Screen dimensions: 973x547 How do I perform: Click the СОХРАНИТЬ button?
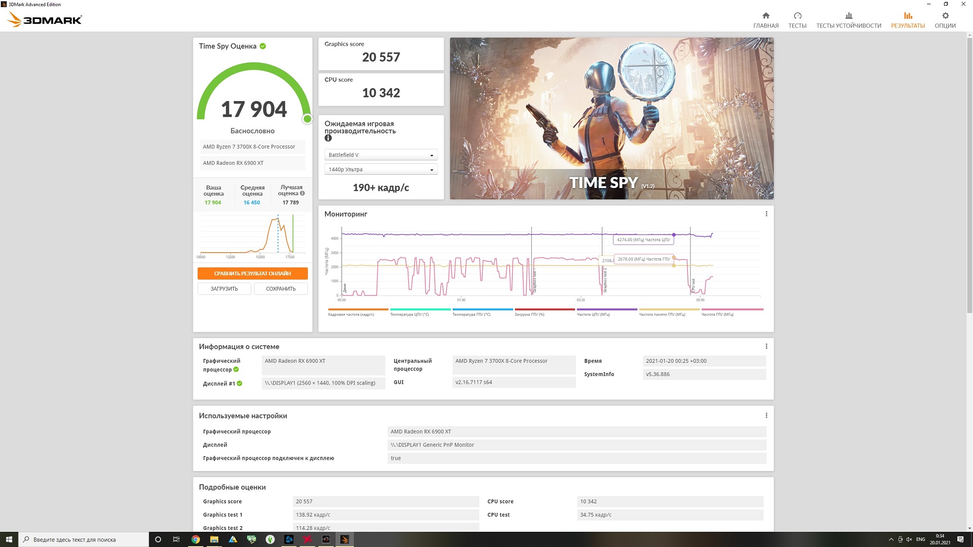(281, 289)
